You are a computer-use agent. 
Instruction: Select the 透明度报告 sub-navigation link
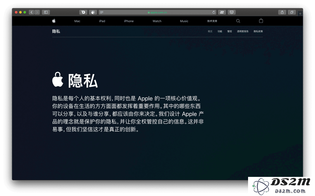pos(243,31)
